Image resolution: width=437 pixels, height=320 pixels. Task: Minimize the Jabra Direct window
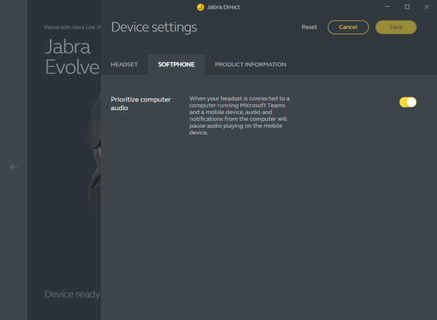click(x=388, y=7)
